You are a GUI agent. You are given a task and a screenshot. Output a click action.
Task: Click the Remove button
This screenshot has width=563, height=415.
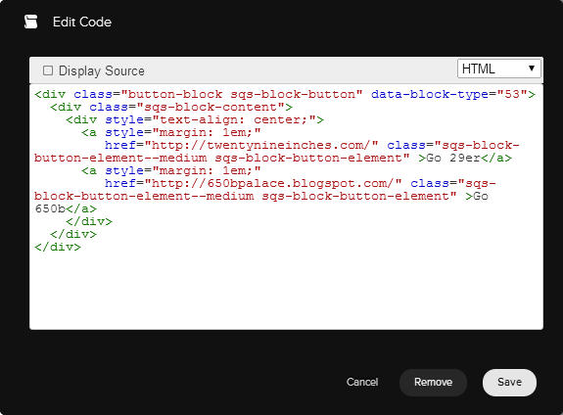pyautogui.click(x=433, y=383)
